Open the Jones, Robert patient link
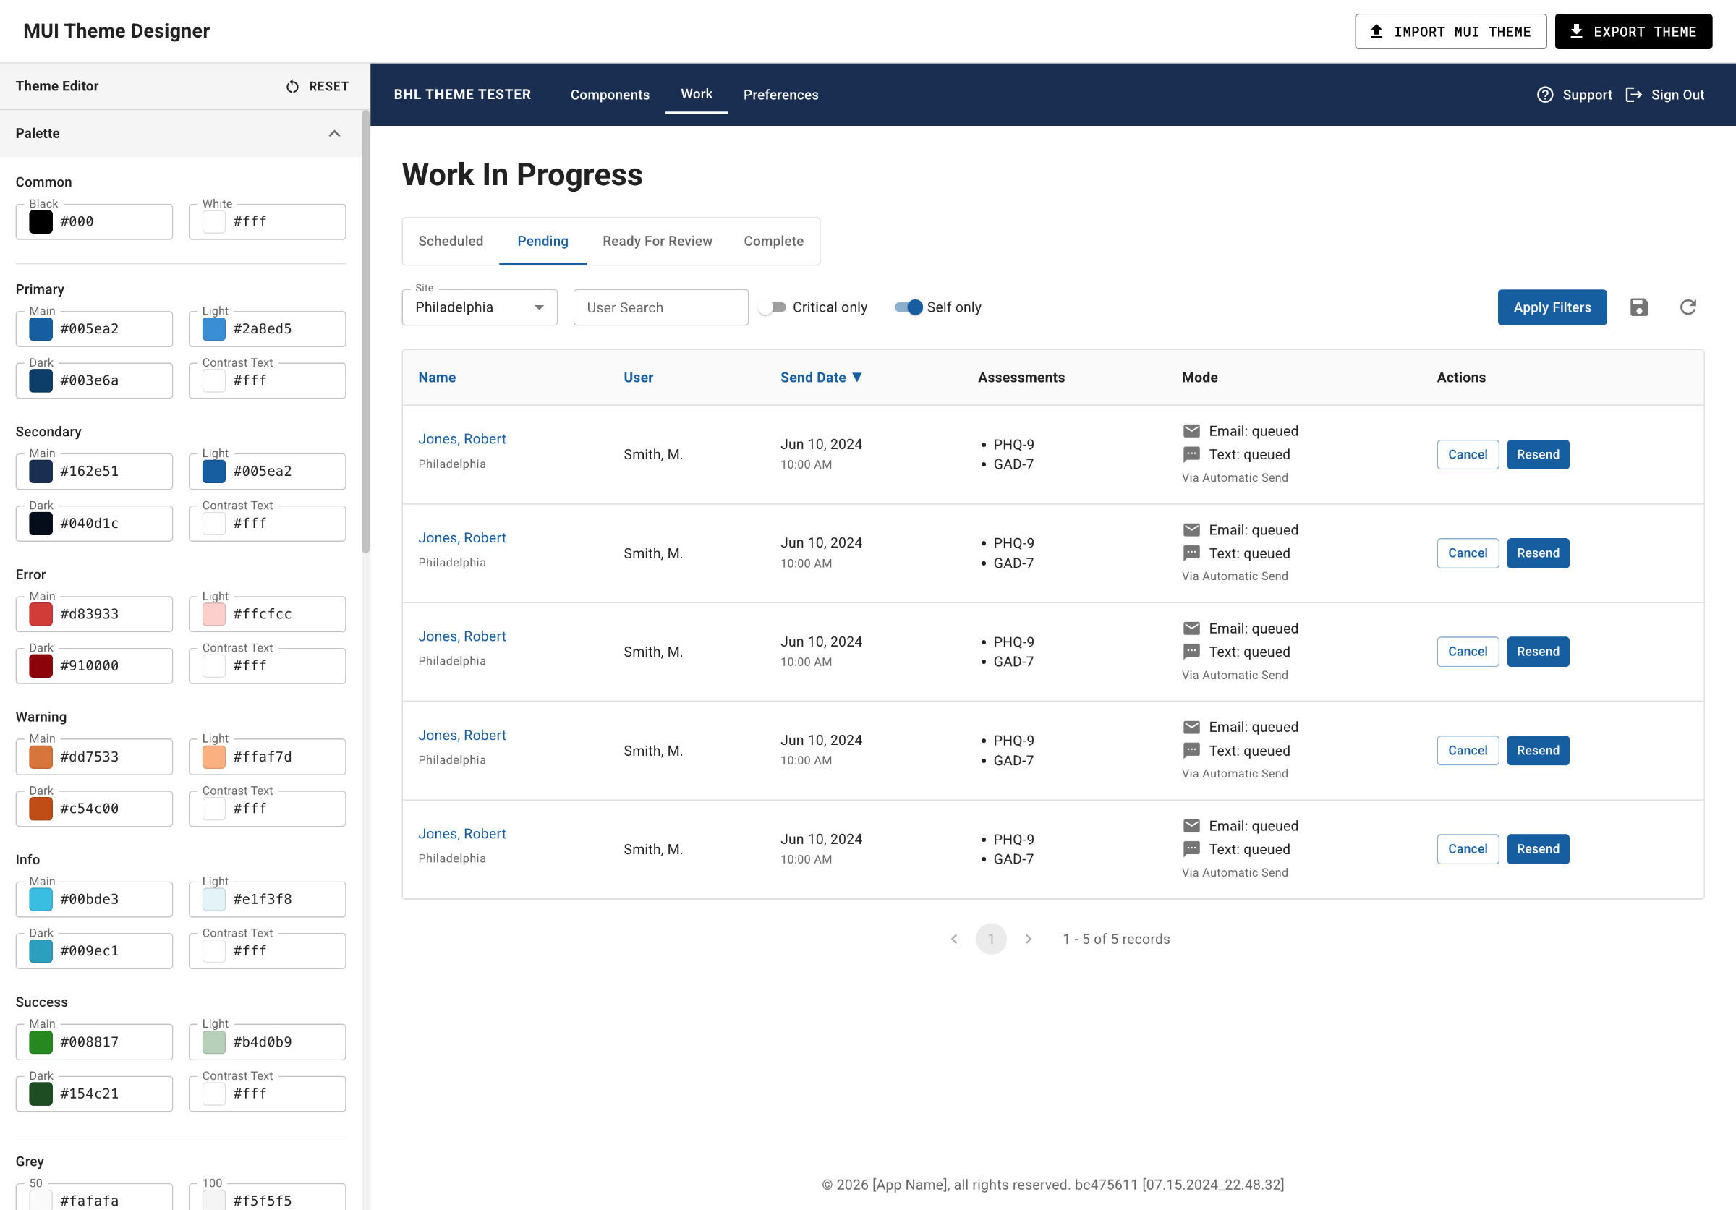 [462, 438]
